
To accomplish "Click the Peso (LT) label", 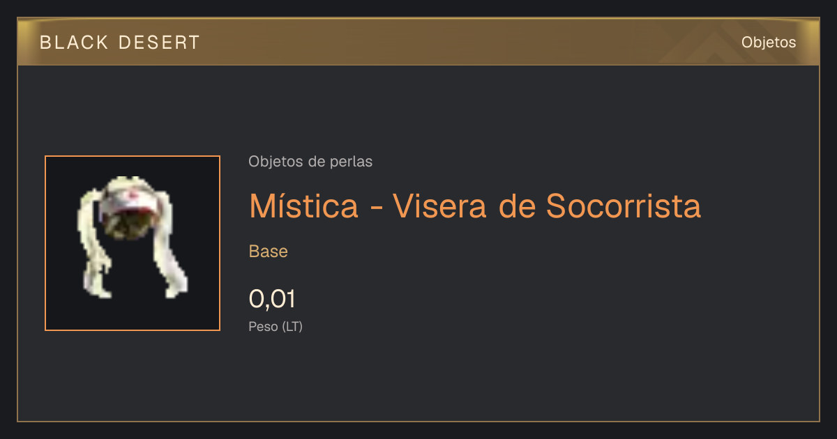I will [x=276, y=326].
